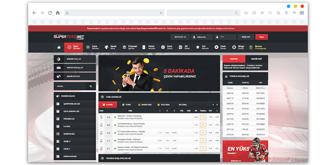Viewport: 336px width, 165px height.
Task: Click the red Kayıt register button
Action: [x=261, y=37]
